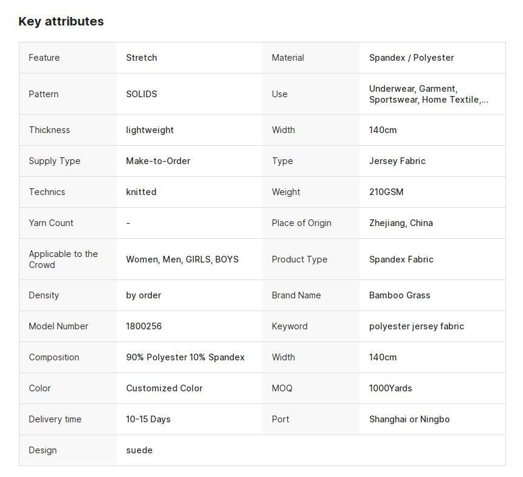The height and width of the screenshot is (477, 523).
Task: Click the 210GSM weight value
Action: click(x=386, y=192)
